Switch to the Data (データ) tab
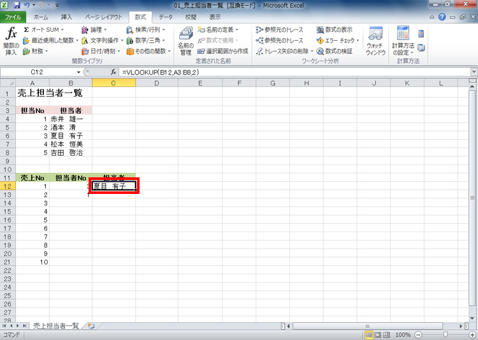478x340 pixels. coord(166,17)
